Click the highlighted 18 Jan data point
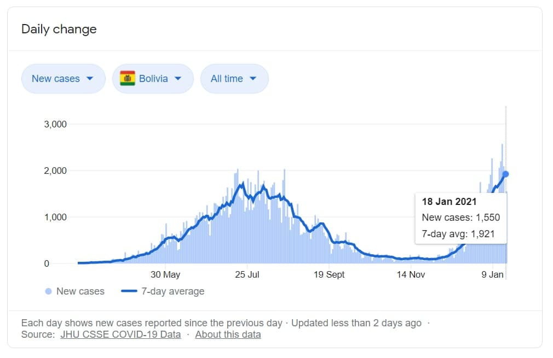This screenshot has width=553, height=358. (505, 174)
